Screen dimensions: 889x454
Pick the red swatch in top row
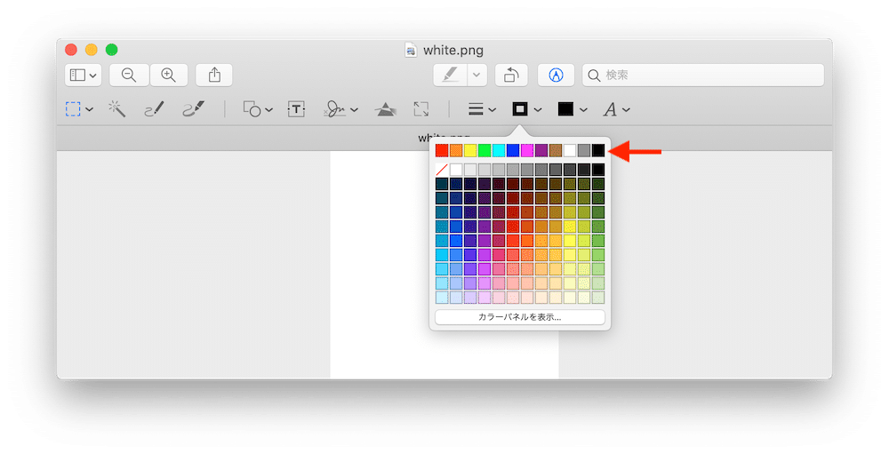[442, 150]
